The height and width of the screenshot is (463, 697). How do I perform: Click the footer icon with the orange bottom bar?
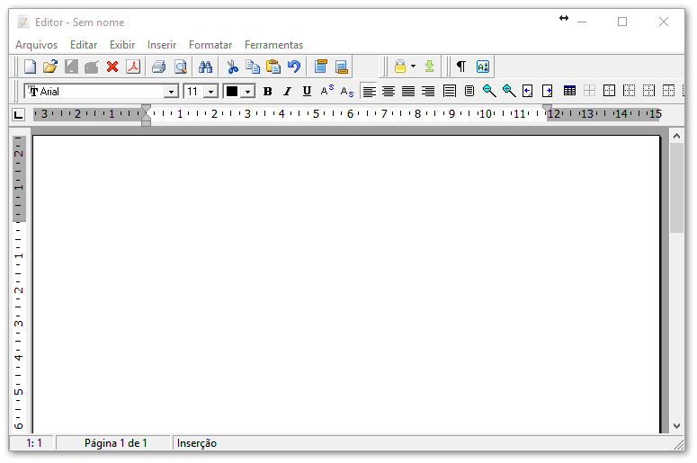pos(342,67)
